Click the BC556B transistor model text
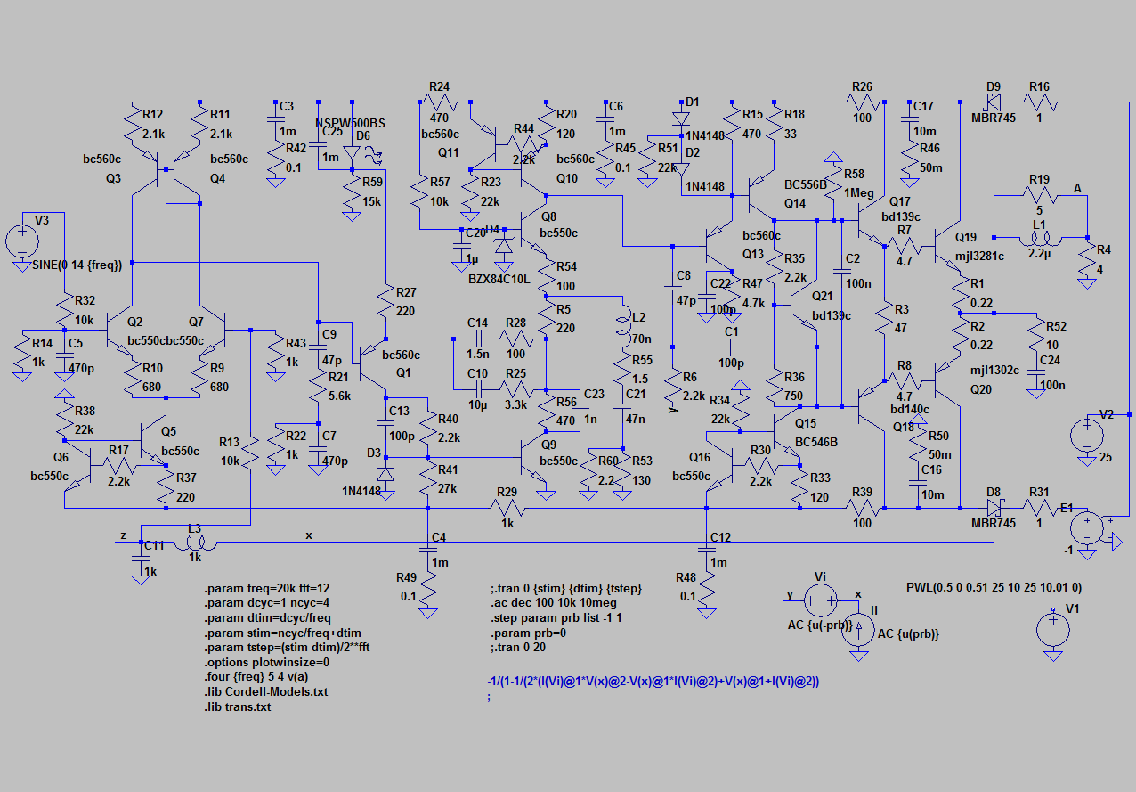Viewport: 1136px width, 792px height. click(x=806, y=184)
